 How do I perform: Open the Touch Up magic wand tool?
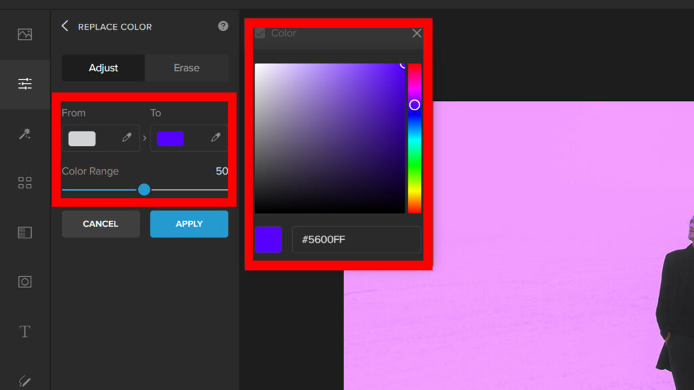coord(25,133)
